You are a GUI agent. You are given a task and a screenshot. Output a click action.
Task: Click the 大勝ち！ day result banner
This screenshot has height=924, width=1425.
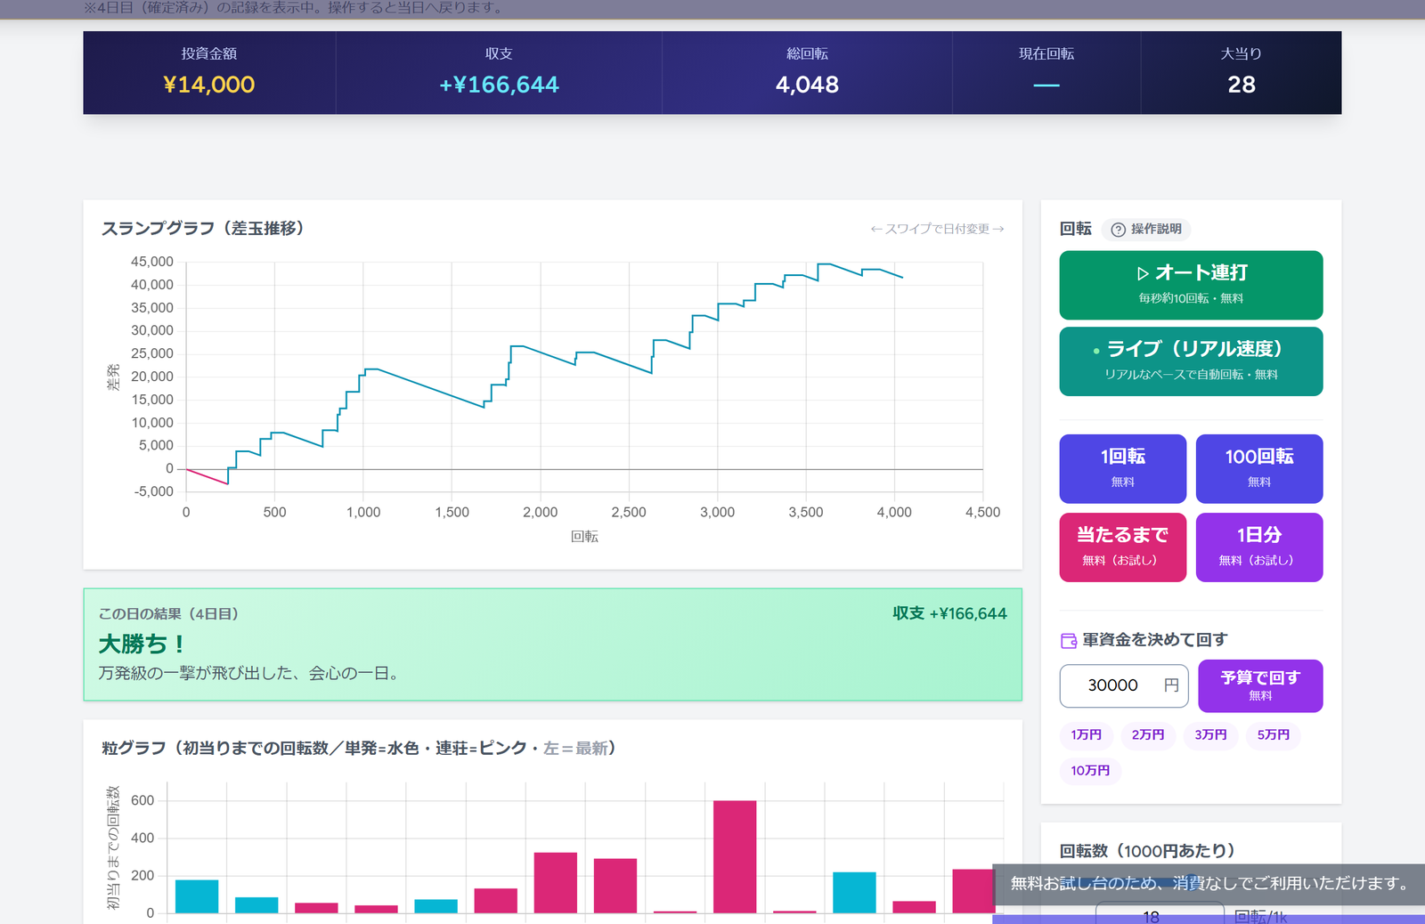552,644
